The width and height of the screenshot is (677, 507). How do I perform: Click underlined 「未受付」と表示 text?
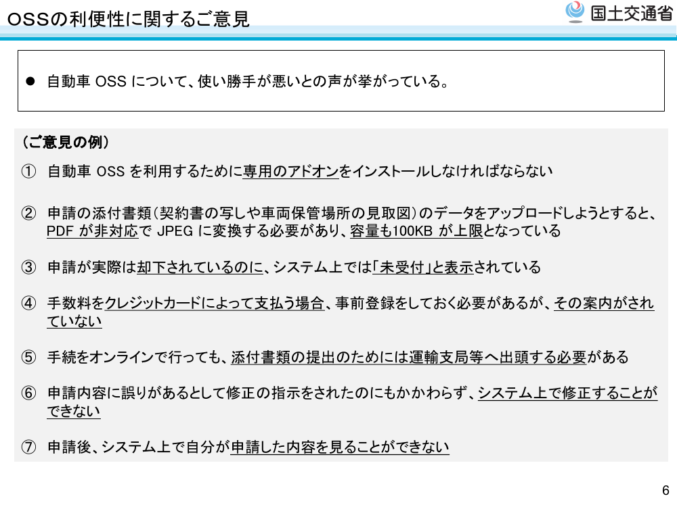pos(423,267)
